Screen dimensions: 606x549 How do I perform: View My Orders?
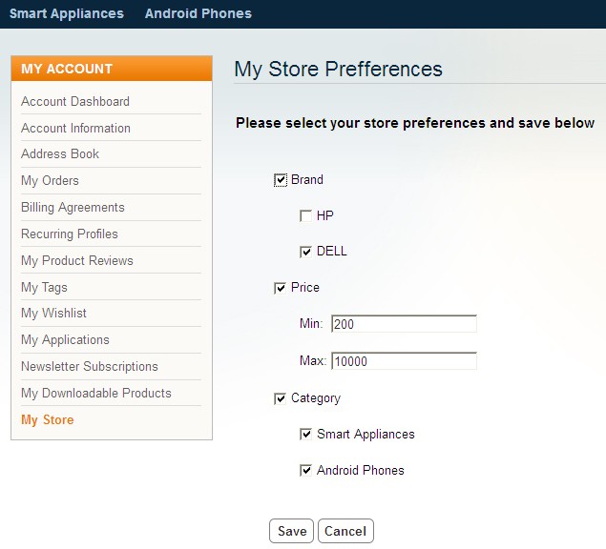(x=50, y=180)
